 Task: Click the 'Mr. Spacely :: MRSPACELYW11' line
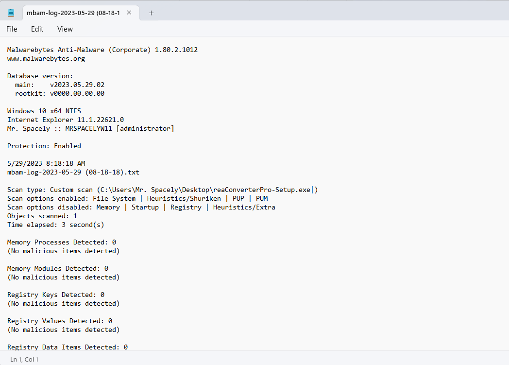coord(90,129)
